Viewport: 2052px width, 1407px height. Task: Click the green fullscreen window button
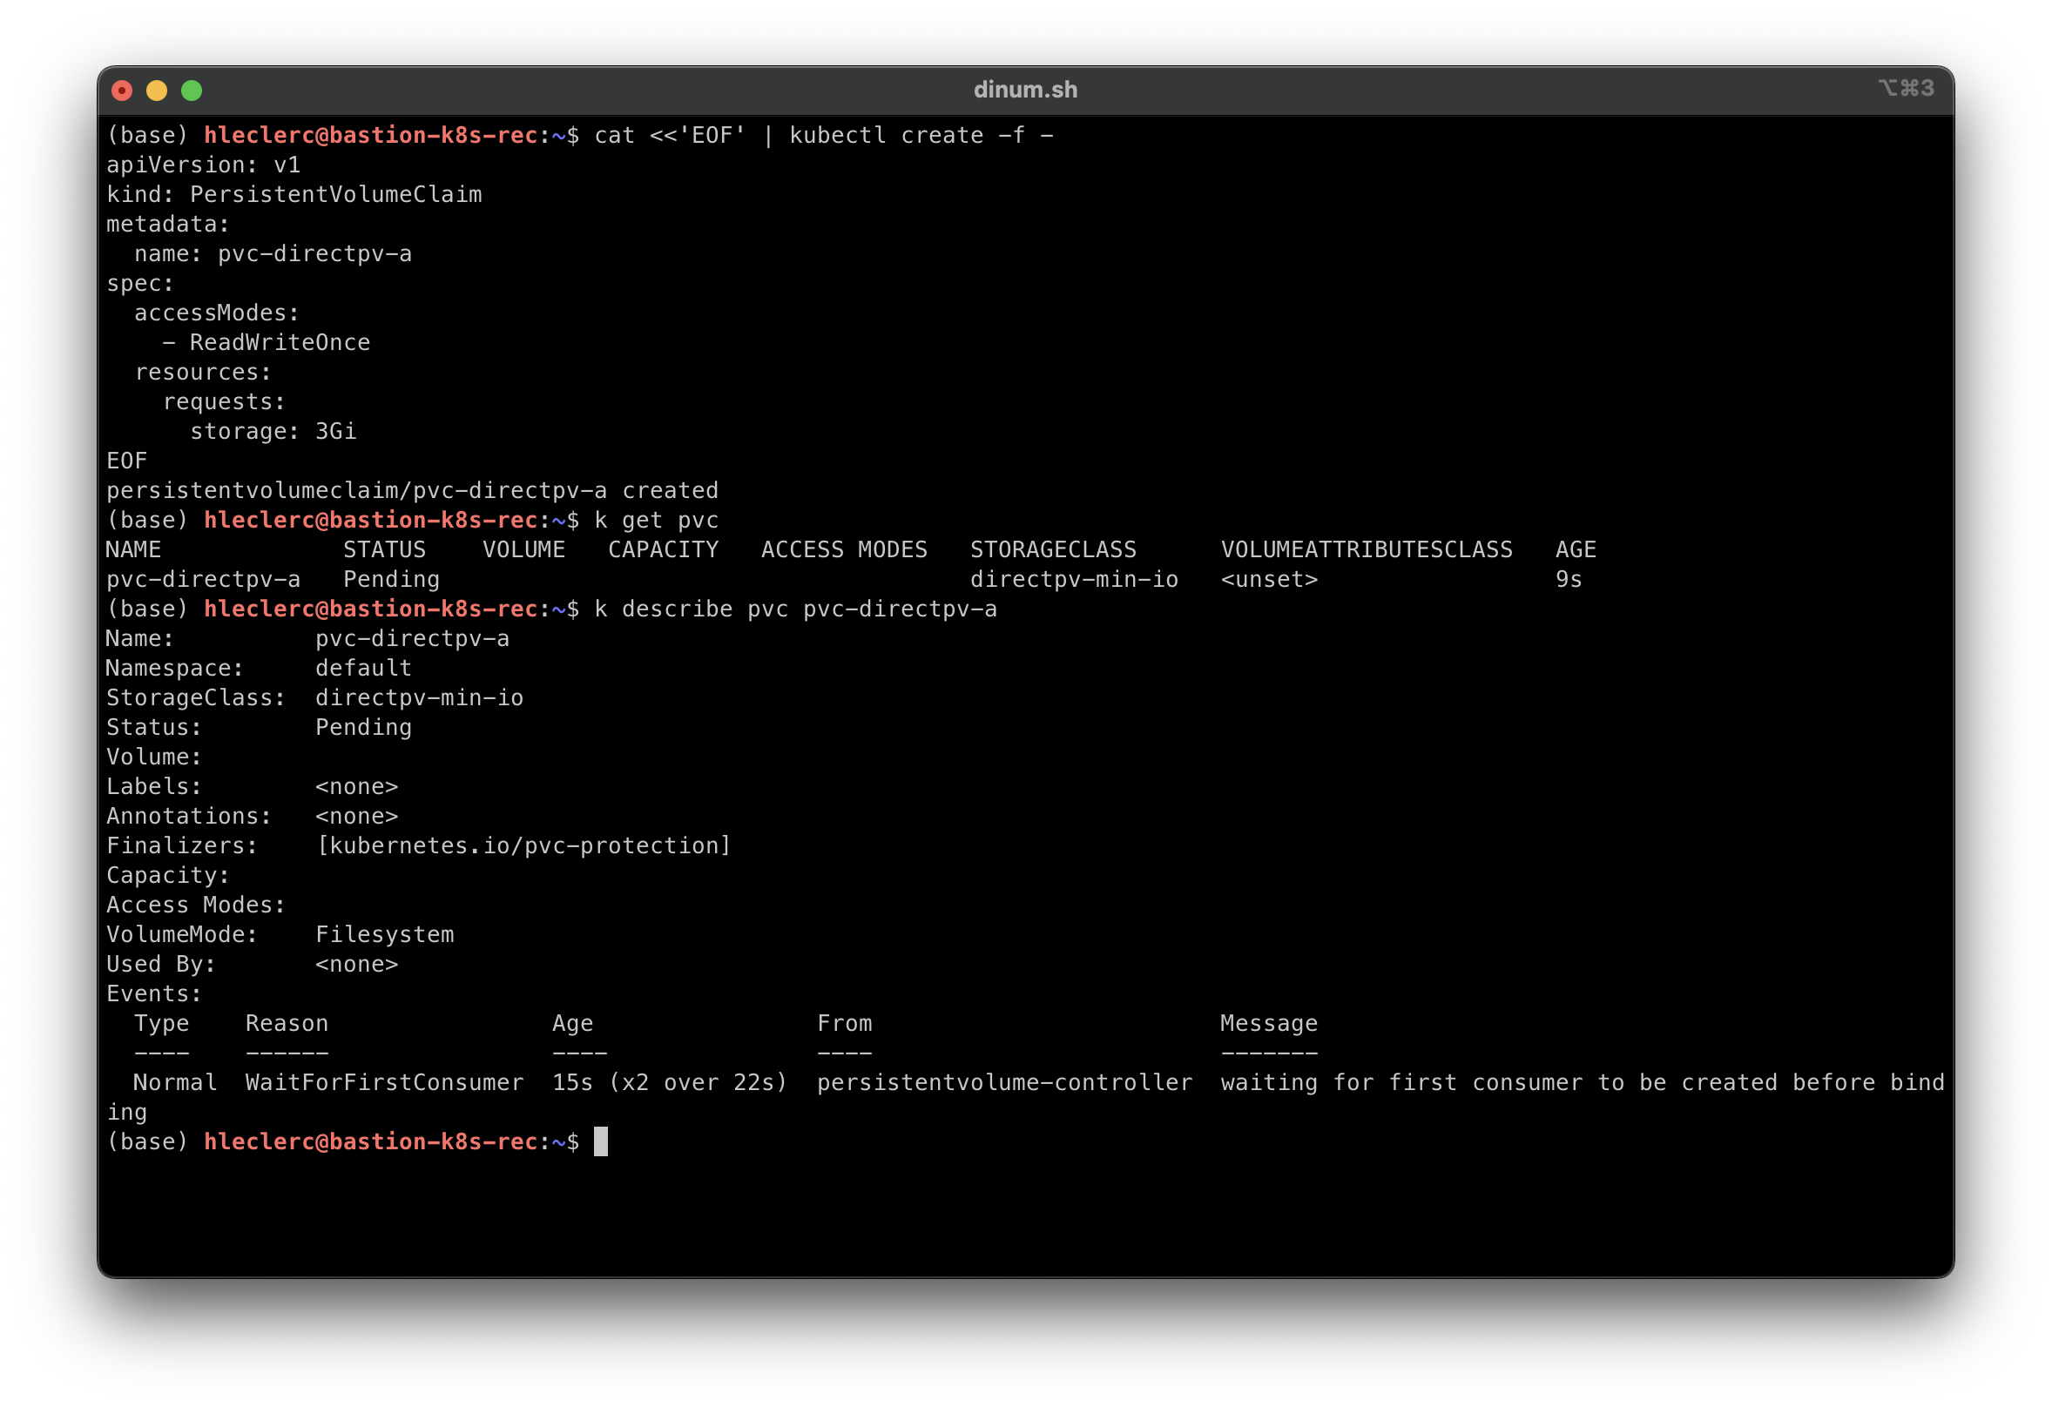click(192, 90)
